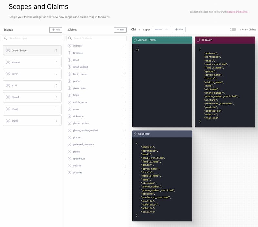Expand the options menu for nickname claim
Viewport: 258px width, 227px height.
click(124, 116)
